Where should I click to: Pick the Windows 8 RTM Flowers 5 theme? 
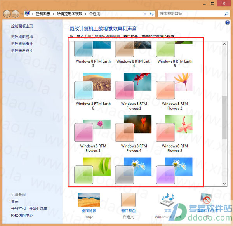click(175, 134)
